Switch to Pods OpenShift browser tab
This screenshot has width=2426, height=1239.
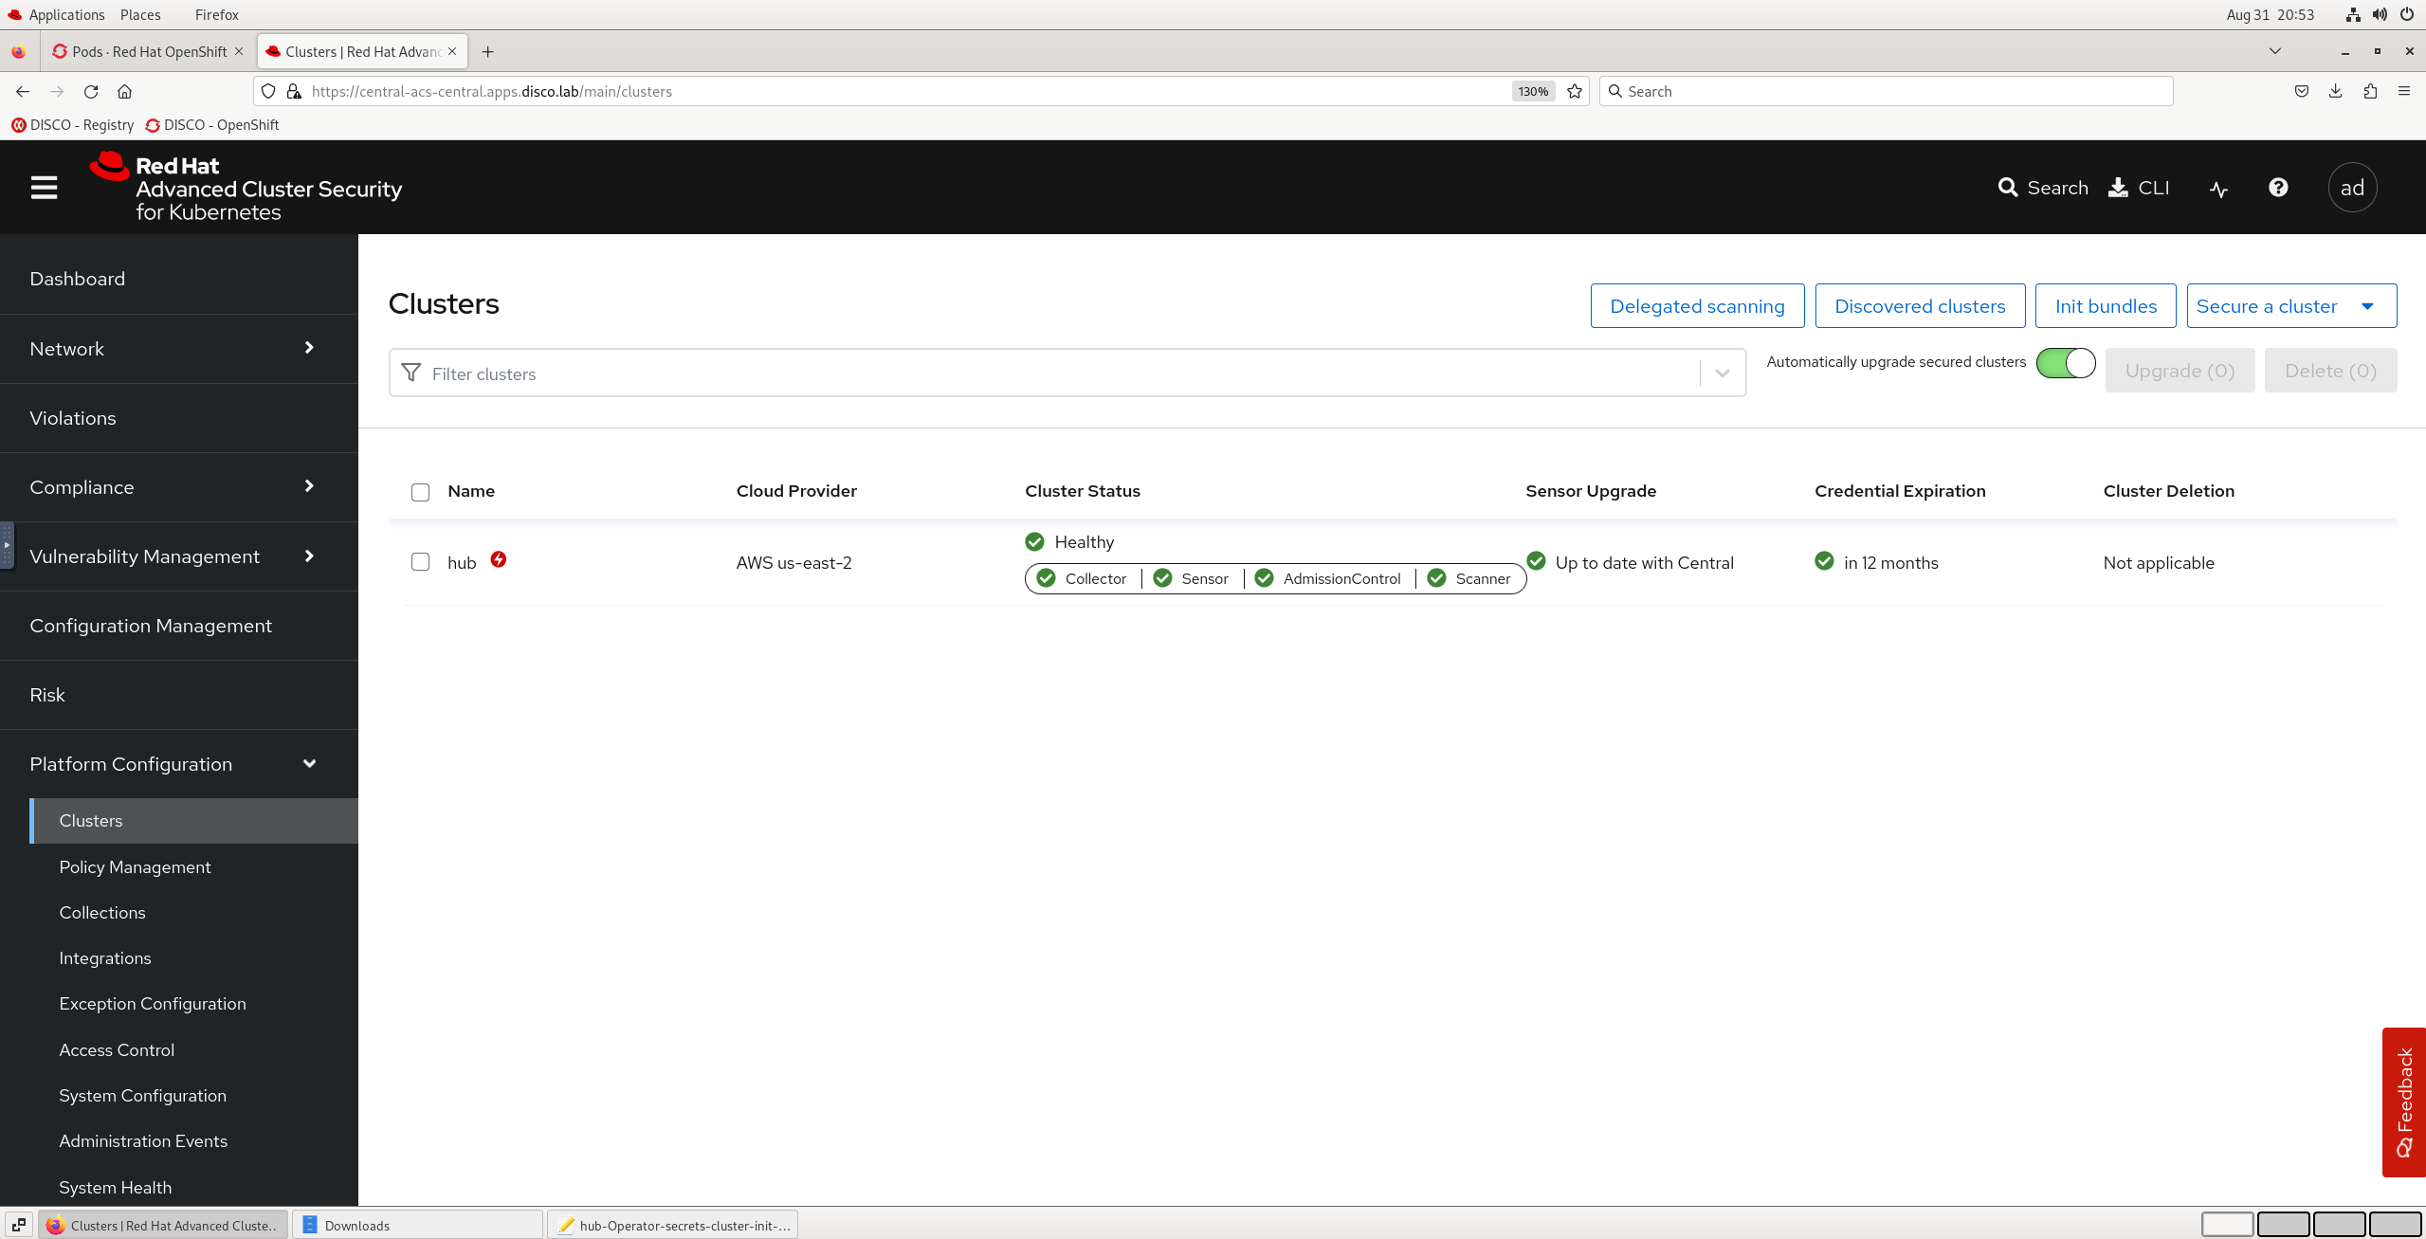(x=149, y=51)
